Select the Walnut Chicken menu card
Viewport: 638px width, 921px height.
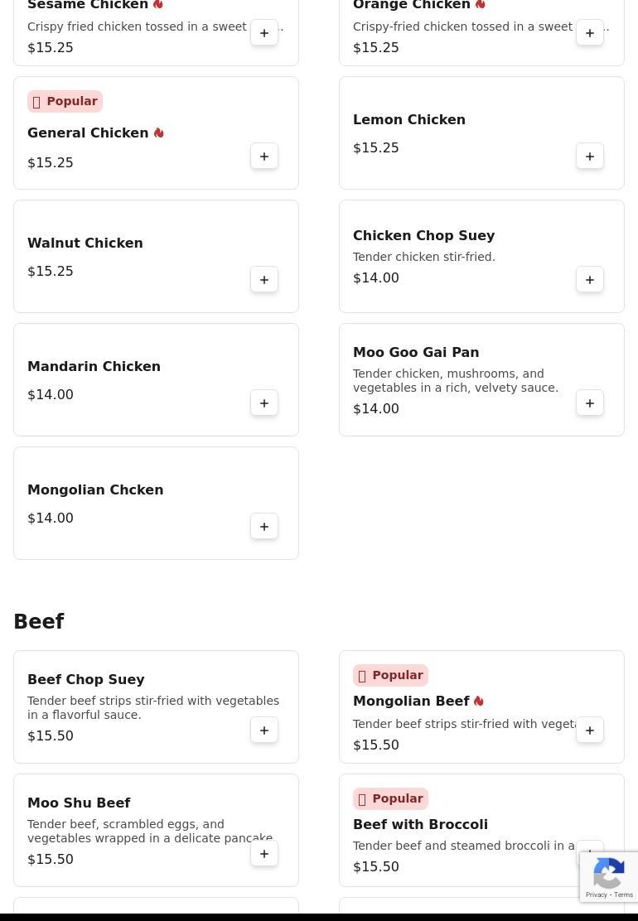coord(156,256)
